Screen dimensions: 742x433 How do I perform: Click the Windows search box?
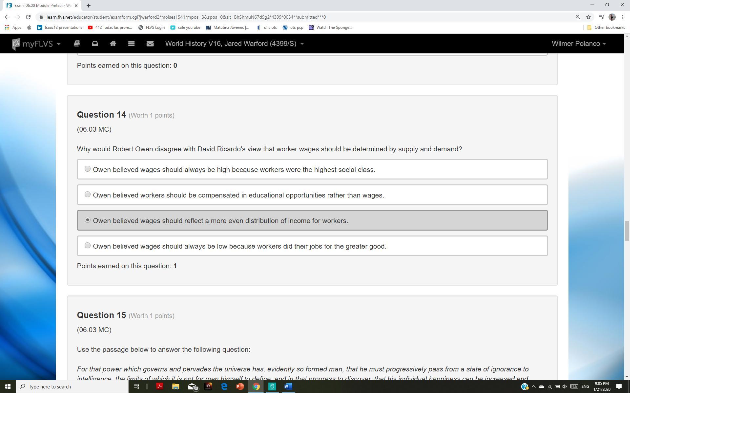click(72, 386)
